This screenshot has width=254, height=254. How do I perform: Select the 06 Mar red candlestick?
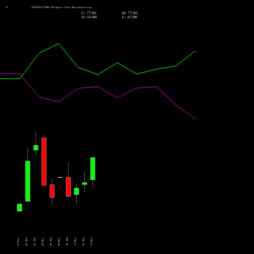point(52,191)
